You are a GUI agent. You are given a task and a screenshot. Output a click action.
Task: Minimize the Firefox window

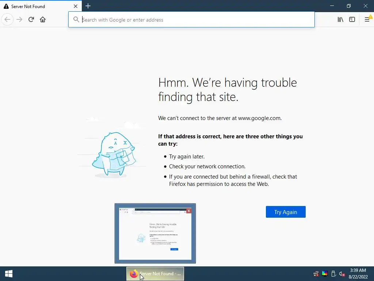332,6
